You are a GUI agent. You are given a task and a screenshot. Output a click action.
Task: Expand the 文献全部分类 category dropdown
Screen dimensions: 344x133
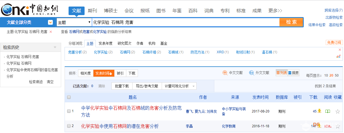click(50, 22)
